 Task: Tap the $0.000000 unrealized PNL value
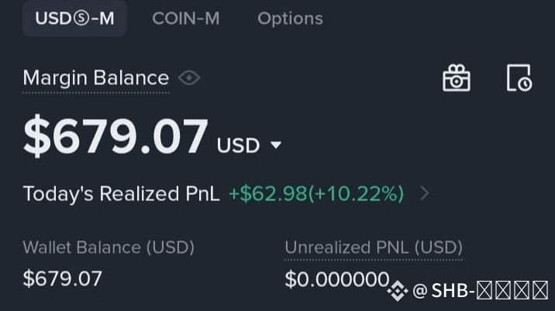tap(337, 279)
